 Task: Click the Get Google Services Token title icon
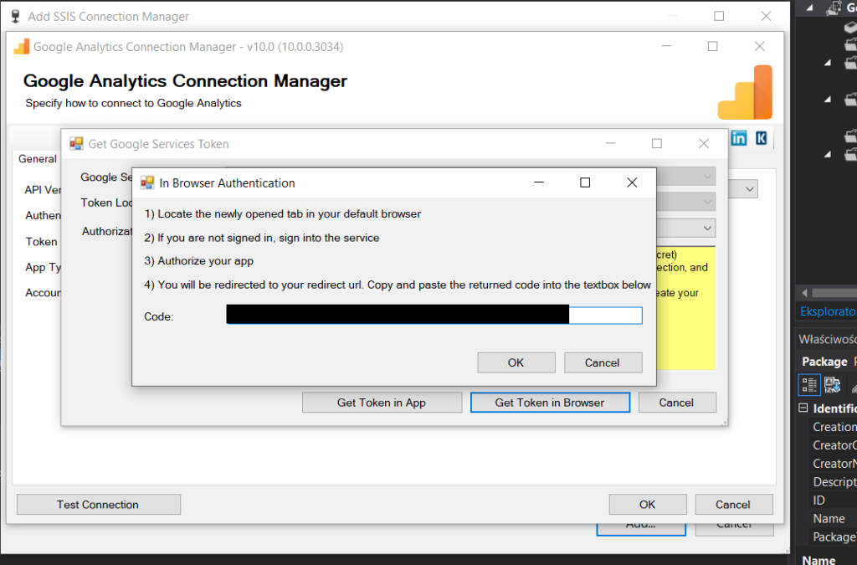pos(76,144)
